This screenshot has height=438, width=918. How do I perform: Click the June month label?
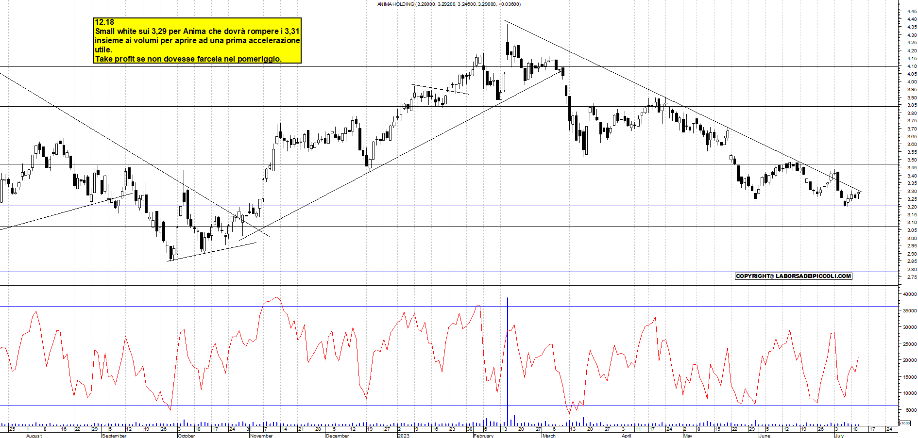(765, 436)
